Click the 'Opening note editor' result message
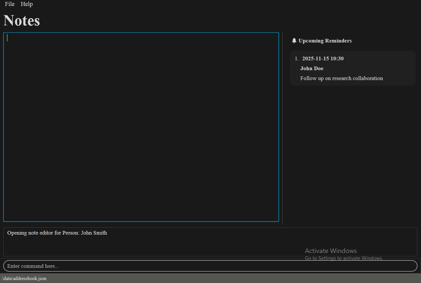 coord(57,233)
